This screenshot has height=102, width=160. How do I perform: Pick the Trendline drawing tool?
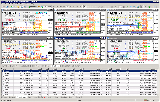pos(99,7)
